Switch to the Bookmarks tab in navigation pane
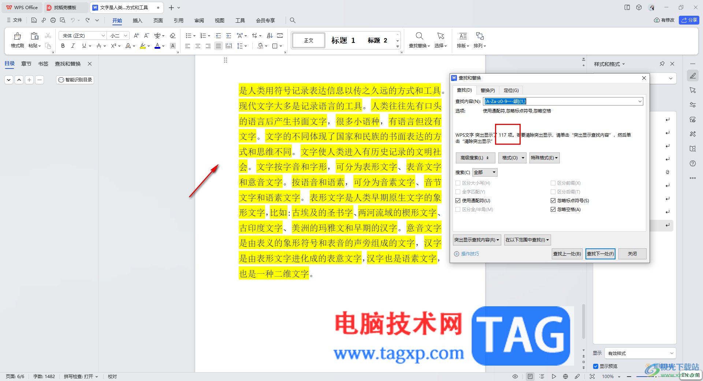Screen dimensions: 703x381 [43, 64]
